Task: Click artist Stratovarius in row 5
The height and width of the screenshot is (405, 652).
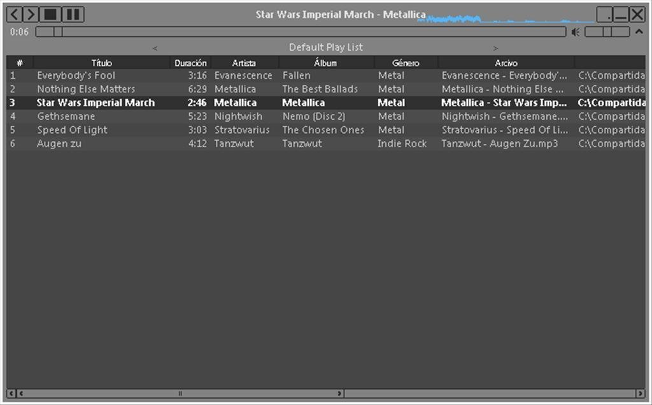Action: coord(242,130)
